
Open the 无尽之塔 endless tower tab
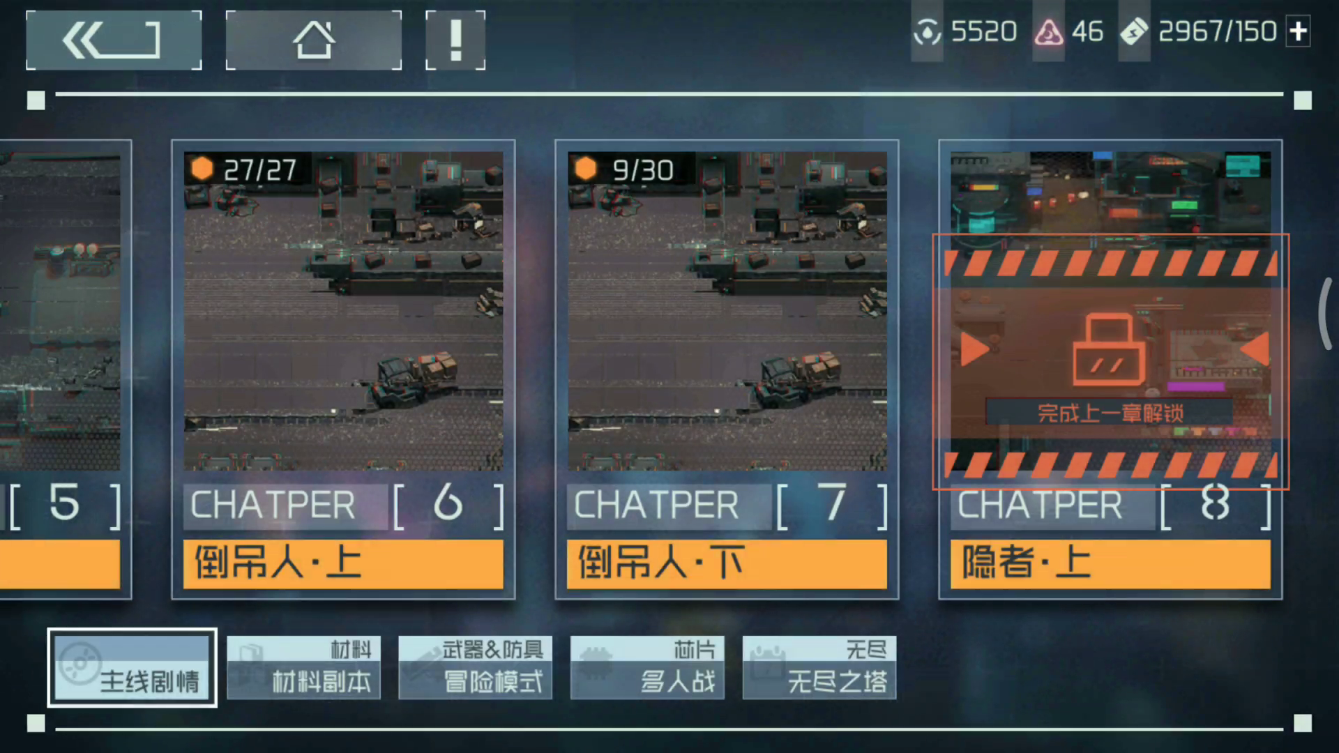tap(819, 667)
